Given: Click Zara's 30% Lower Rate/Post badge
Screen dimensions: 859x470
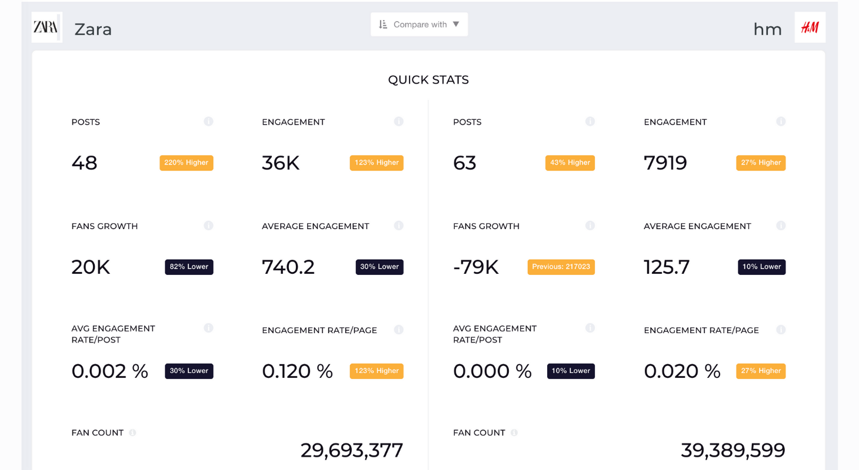Looking at the screenshot, I should pos(189,371).
